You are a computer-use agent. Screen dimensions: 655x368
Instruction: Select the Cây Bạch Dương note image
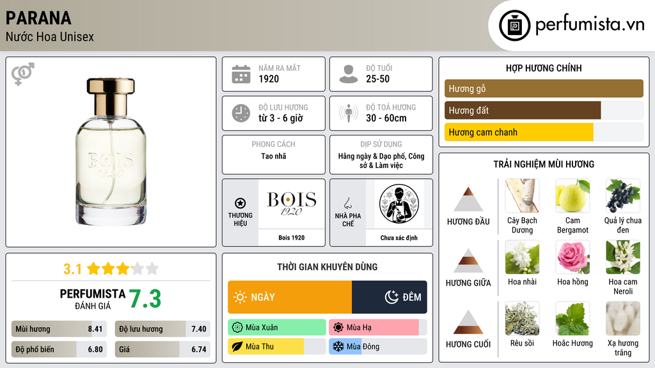(522, 195)
